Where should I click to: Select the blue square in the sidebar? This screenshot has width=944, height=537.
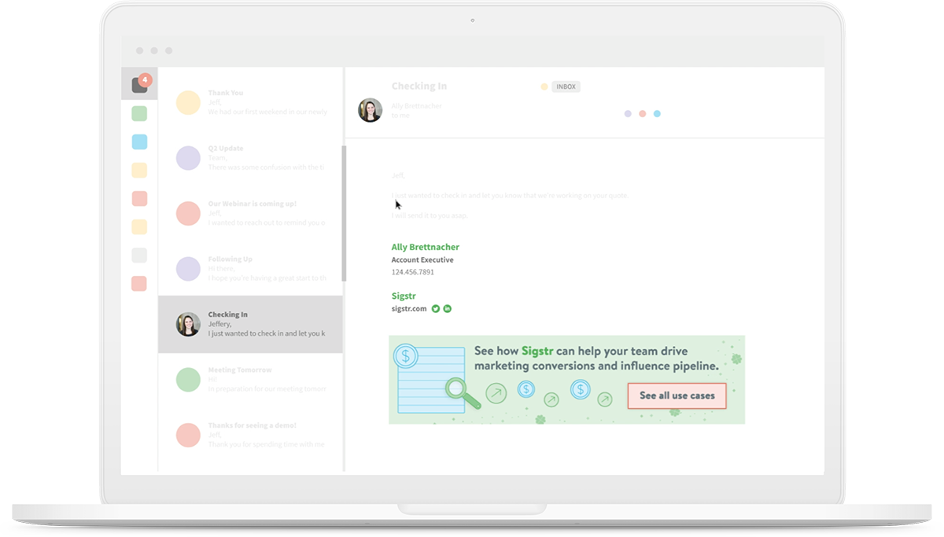click(x=139, y=142)
